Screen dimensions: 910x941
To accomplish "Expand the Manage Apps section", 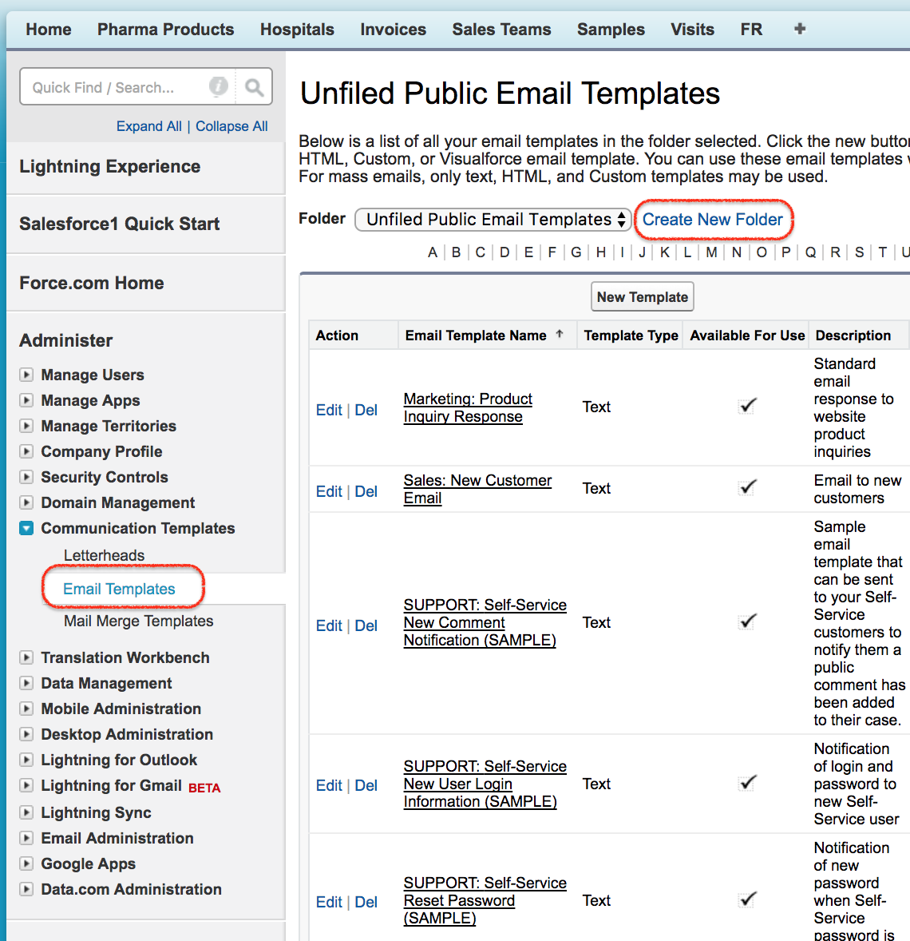I will click(x=26, y=400).
